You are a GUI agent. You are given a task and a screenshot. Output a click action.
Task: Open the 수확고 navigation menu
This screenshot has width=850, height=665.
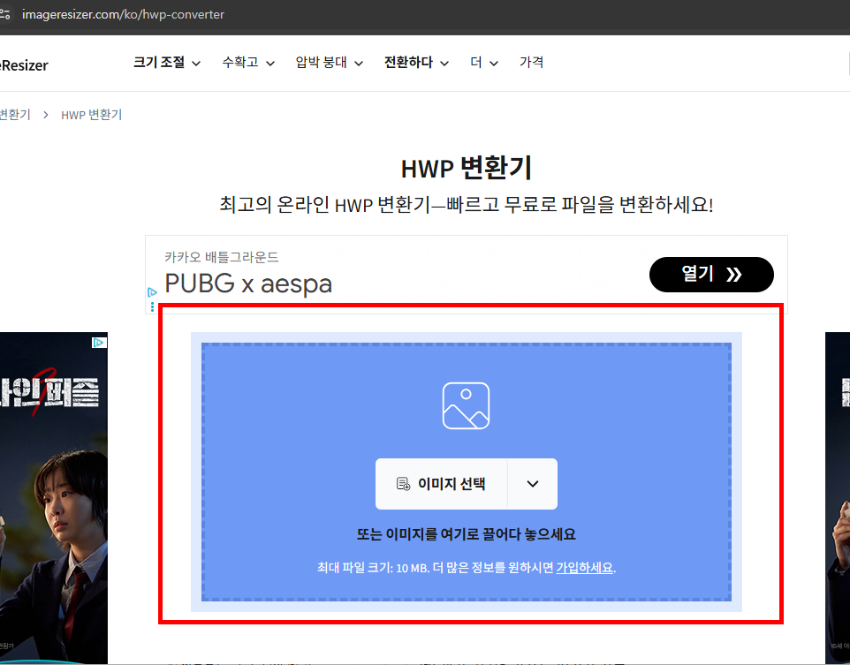click(240, 63)
